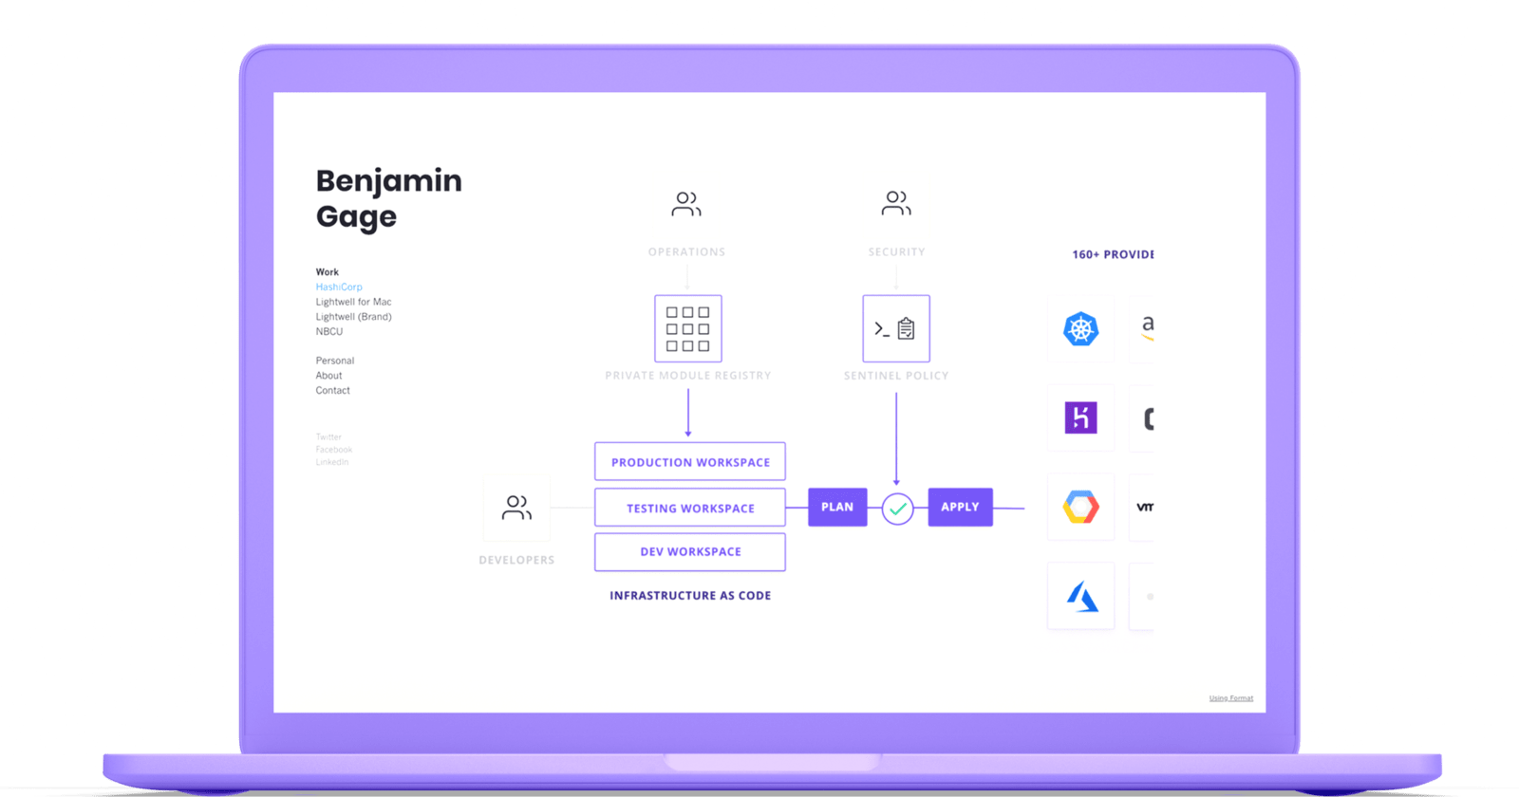Select the Testing Workspace box
The height and width of the screenshot is (797, 1519).
coord(690,508)
